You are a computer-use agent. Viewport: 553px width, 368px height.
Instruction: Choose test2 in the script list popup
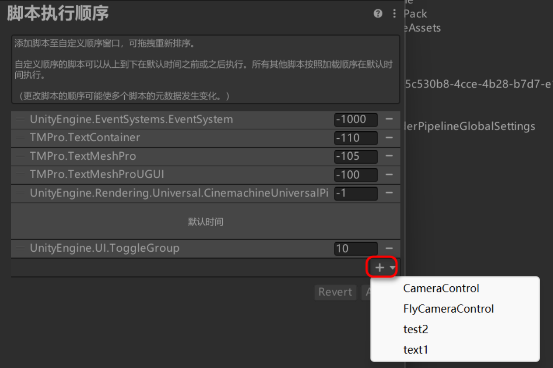click(415, 329)
